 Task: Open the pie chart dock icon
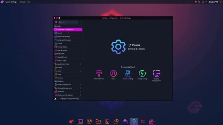pos(116,122)
